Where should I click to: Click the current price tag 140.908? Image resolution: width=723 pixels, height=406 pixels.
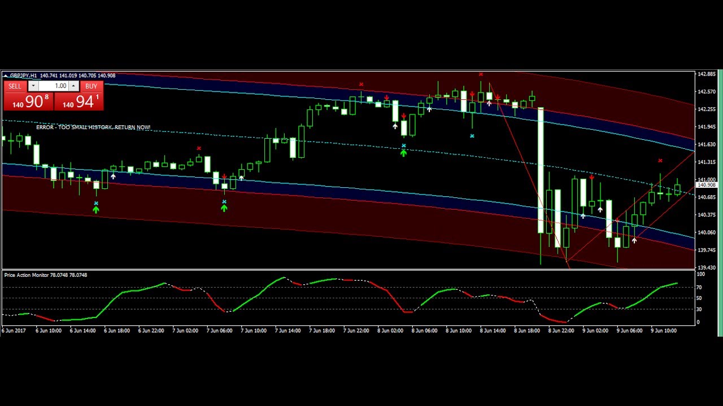click(706, 186)
